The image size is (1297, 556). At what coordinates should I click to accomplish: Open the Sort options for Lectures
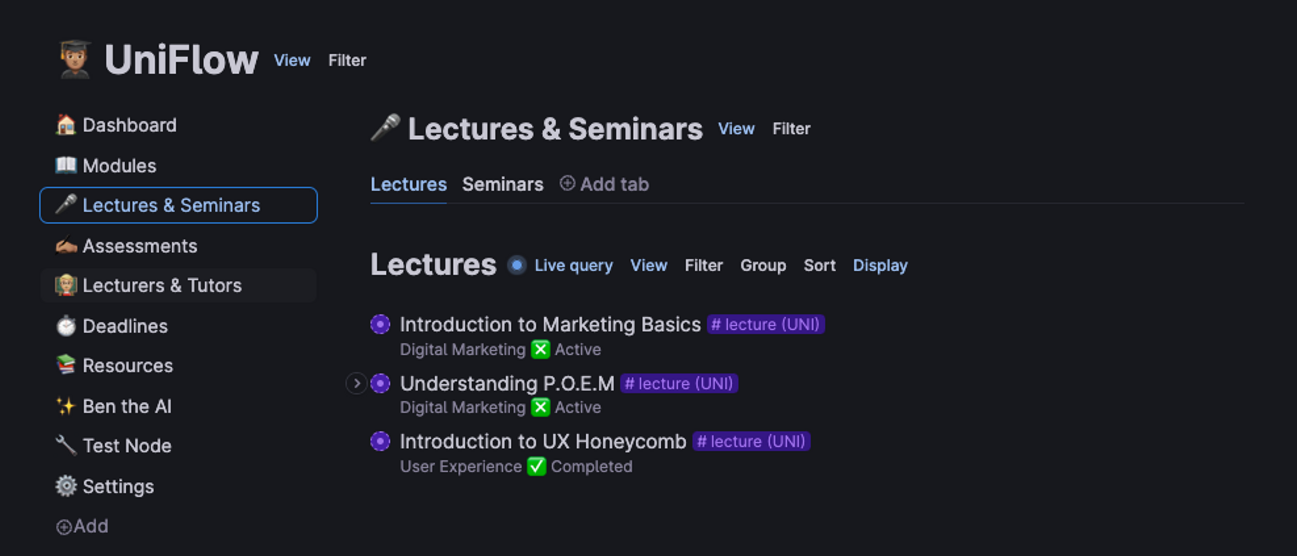(819, 265)
